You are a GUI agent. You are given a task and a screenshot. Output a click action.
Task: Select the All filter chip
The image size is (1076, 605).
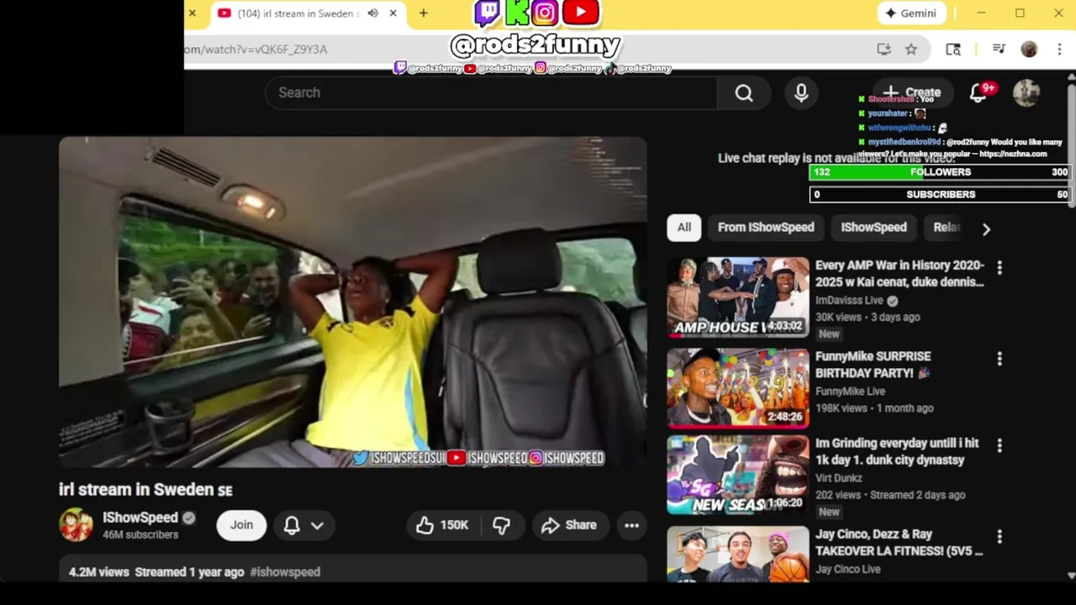pos(684,228)
